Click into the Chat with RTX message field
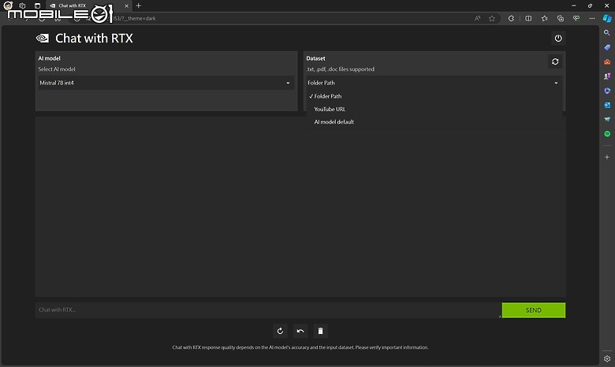Image resolution: width=615 pixels, height=367 pixels. (268, 310)
